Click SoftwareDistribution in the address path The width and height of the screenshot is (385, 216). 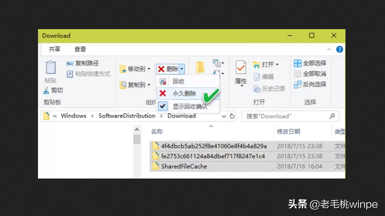[x=127, y=116]
